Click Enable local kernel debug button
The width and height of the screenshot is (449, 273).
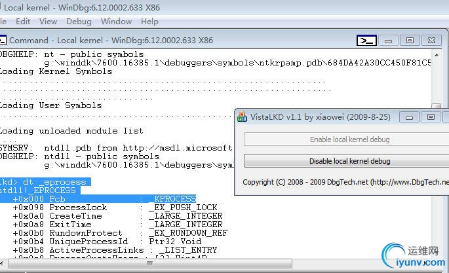(x=347, y=139)
